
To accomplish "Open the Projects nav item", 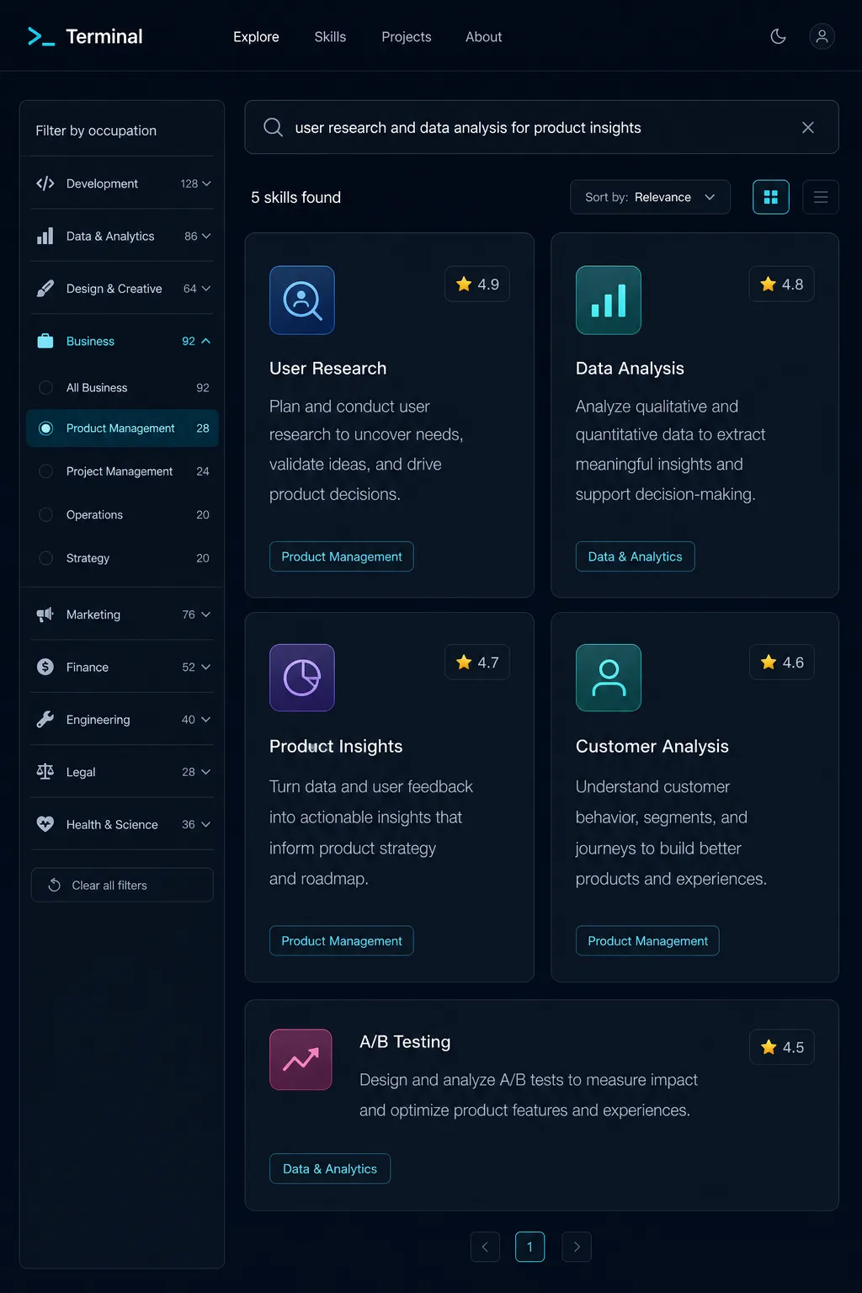I will 406,37.
